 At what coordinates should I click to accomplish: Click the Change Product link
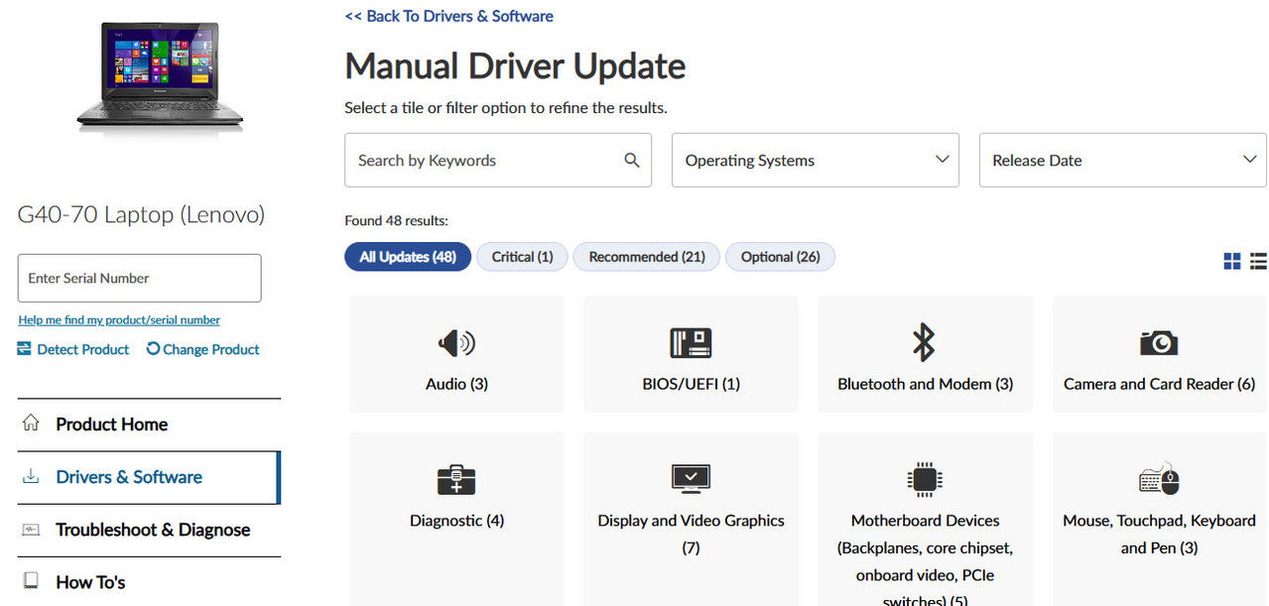211,349
